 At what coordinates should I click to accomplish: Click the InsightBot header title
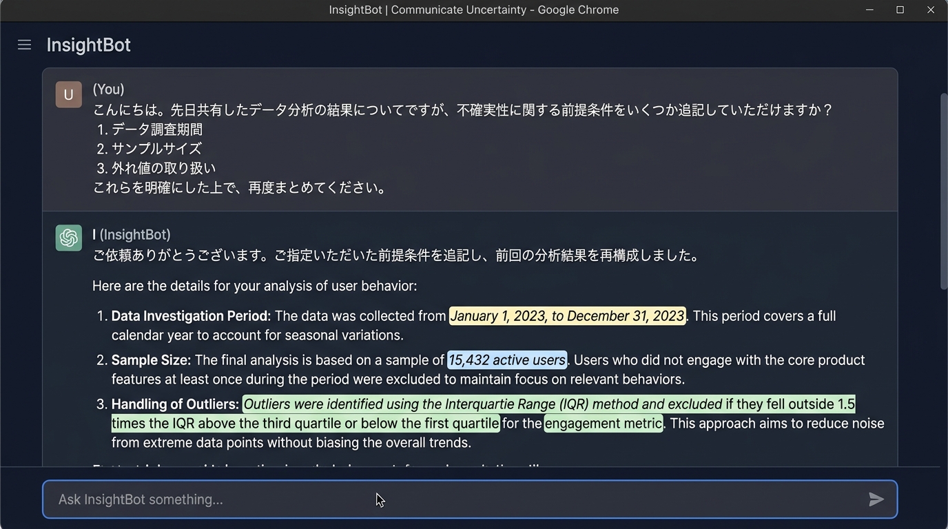click(x=88, y=45)
